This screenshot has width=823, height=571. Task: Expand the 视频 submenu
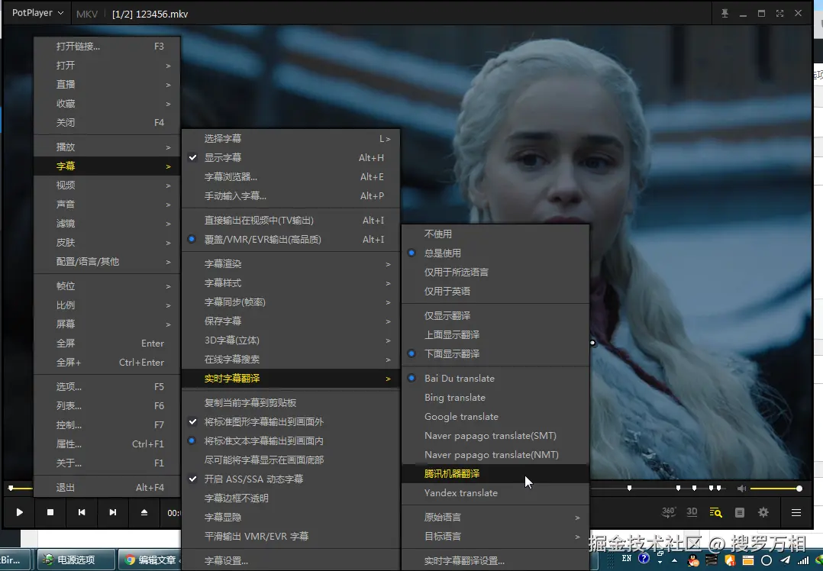[x=107, y=185]
